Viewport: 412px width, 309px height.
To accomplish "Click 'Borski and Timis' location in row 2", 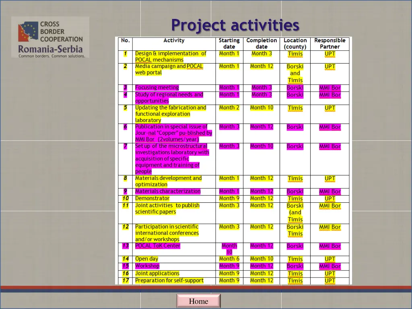I will click(295, 73).
